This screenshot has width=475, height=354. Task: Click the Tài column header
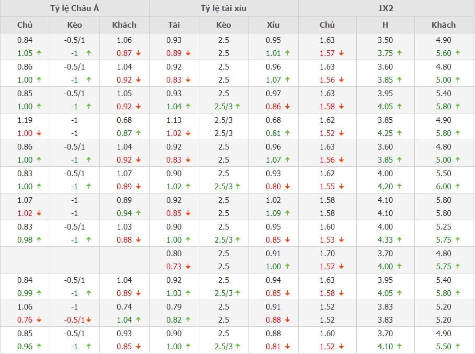[x=174, y=25]
